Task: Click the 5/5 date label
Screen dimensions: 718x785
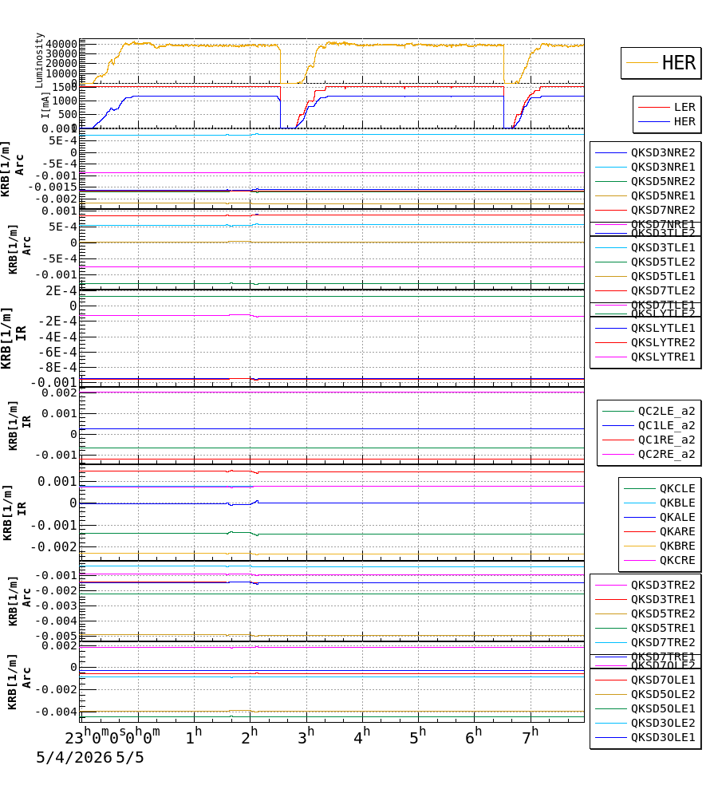Action: (x=130, y=757)
